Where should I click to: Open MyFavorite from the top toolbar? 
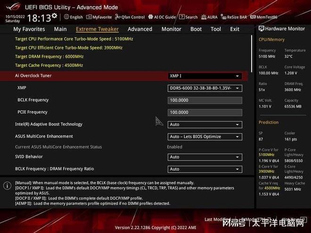pos(99,17)
